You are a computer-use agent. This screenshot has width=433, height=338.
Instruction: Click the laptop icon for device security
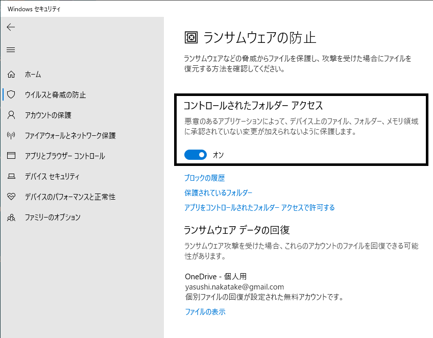pos(11,176)
